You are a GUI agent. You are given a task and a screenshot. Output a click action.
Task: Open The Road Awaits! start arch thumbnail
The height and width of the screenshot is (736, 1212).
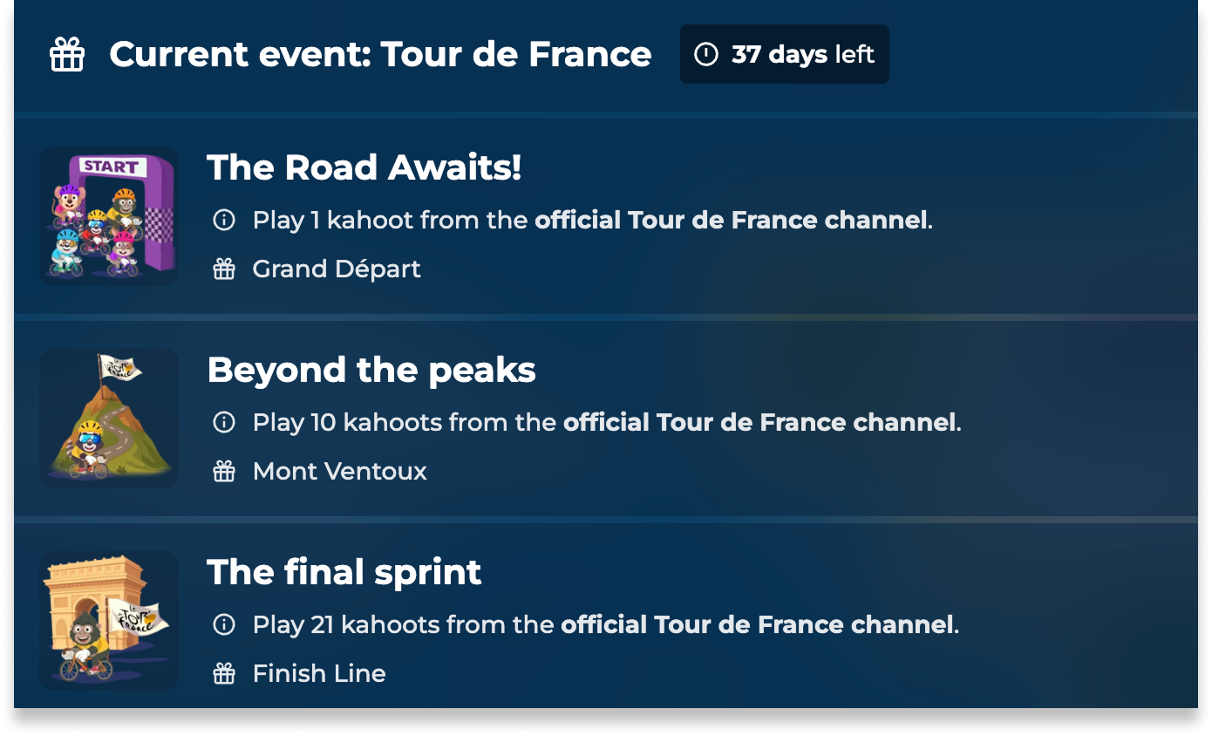pyautogui.click(x=109, y=216)
